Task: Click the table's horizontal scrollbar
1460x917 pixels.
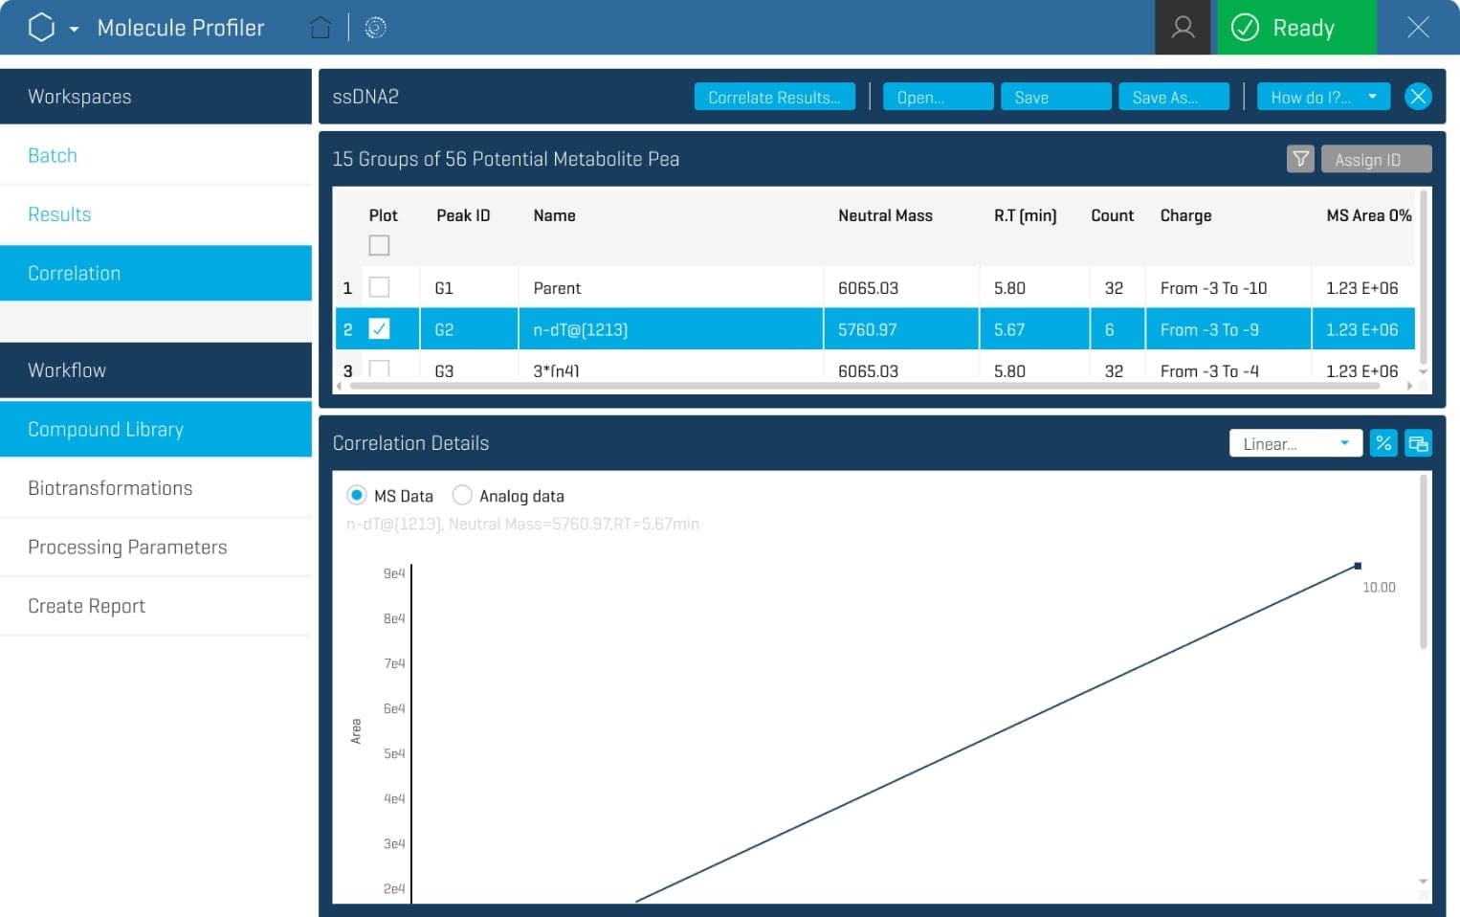Action: 861,386
